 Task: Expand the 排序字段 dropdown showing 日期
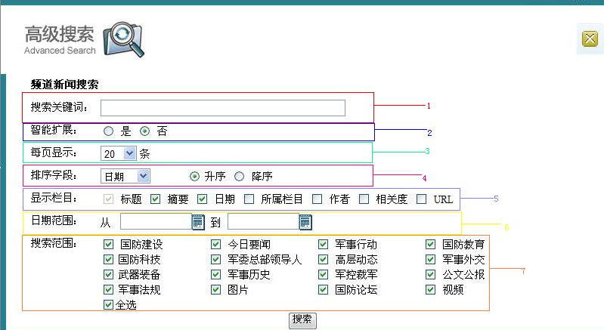click(125, 176)
